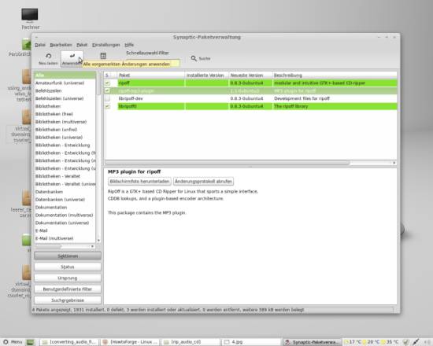Select the Dokumentation section

[x=65, y=208]
